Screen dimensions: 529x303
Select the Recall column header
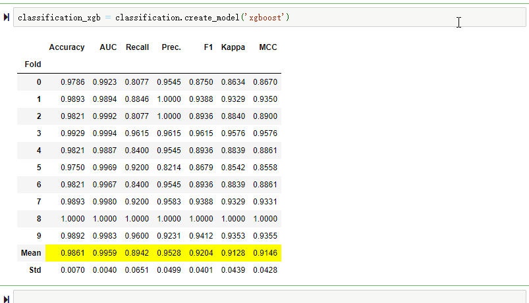(137, 47)
